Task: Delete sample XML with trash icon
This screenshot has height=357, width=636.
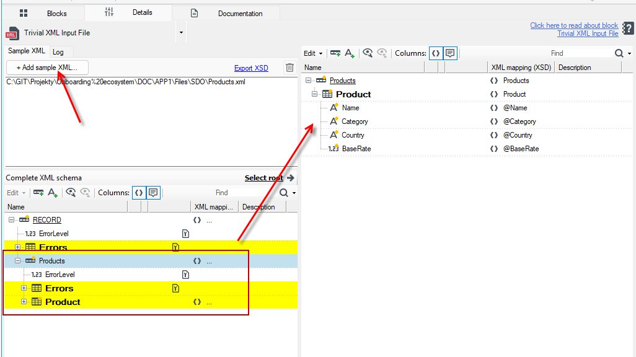Action: pyautogui.click(x=289, y=68)
